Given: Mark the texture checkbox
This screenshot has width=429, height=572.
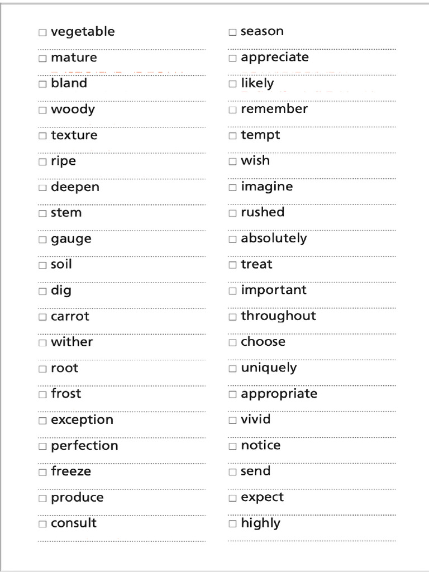Looking at the screenshot, I should pyautogui.click(x=42, y=136).
